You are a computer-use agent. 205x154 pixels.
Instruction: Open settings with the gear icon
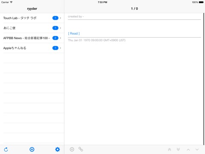[58, 149]
